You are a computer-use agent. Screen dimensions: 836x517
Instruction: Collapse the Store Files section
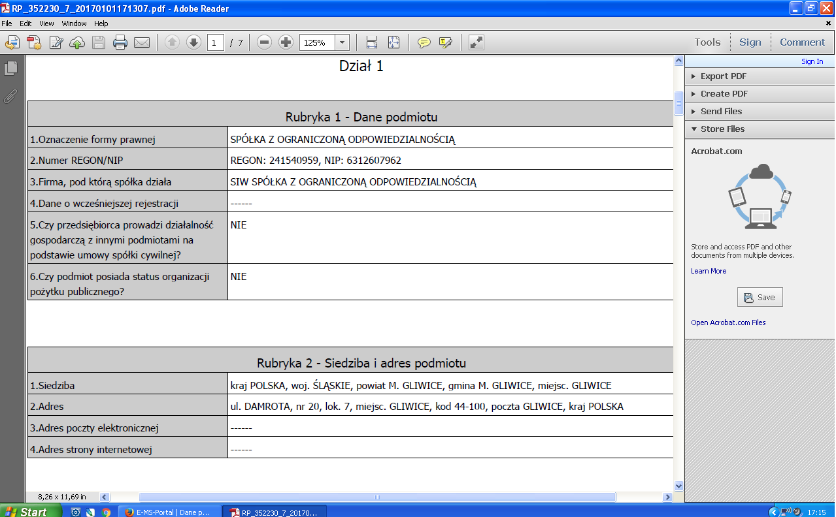(722, 129)
